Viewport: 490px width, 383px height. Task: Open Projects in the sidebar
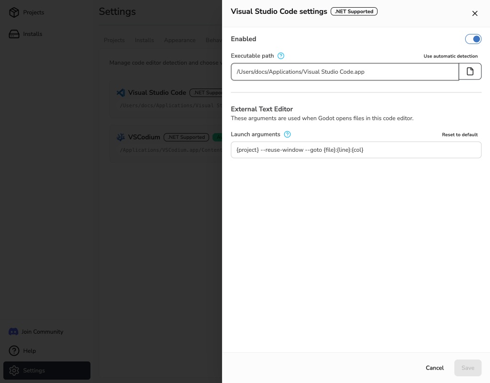pos(27,12)
